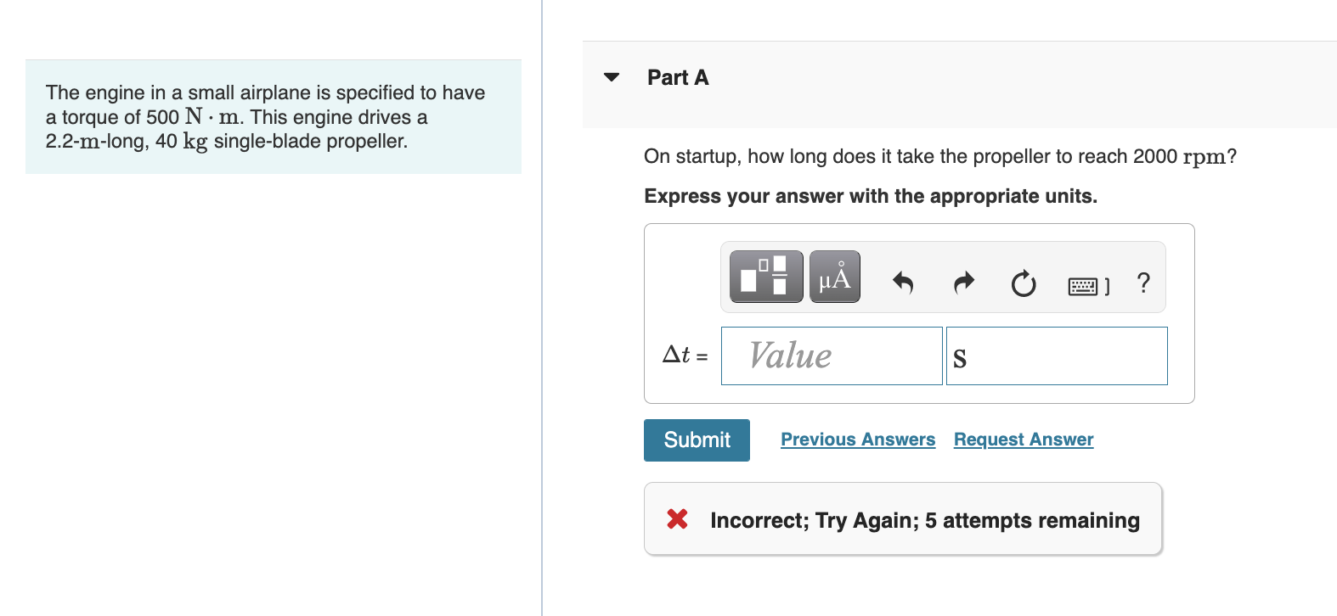Open the μÅ units symbols palette
The image size is (1337, 616).
(x=834, y=277)
